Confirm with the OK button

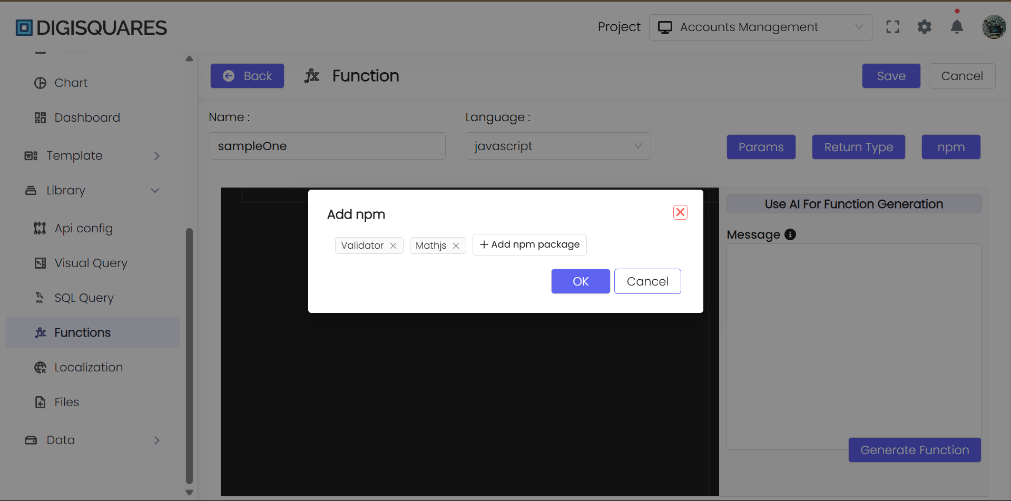(581, 281)
